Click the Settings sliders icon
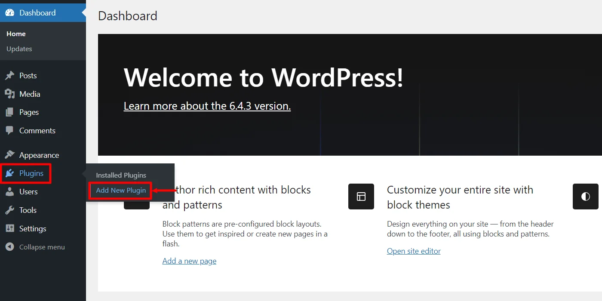602x301 pixels. click(9, 229)
